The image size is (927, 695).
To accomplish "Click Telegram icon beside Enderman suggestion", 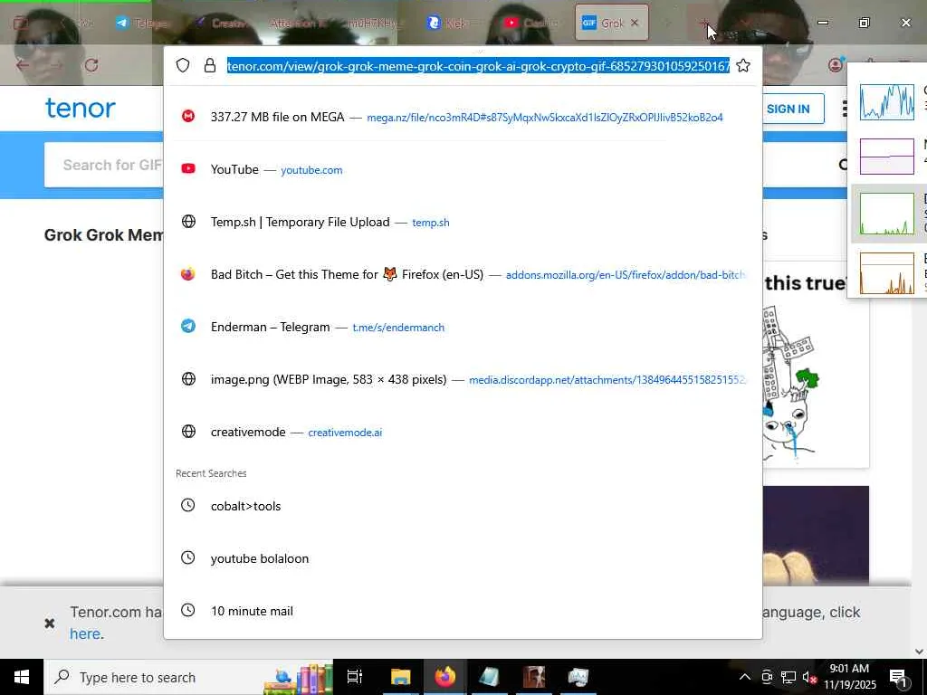I will [x=188, y=326].
